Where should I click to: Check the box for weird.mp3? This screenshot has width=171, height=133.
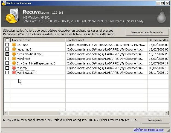tap(7, 59)
